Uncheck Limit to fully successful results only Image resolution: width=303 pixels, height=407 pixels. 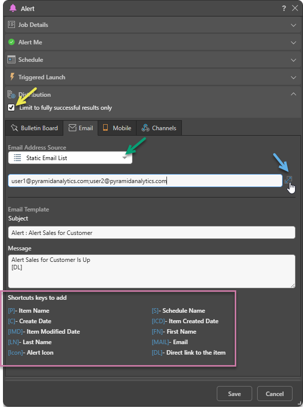tap(11, 108)
